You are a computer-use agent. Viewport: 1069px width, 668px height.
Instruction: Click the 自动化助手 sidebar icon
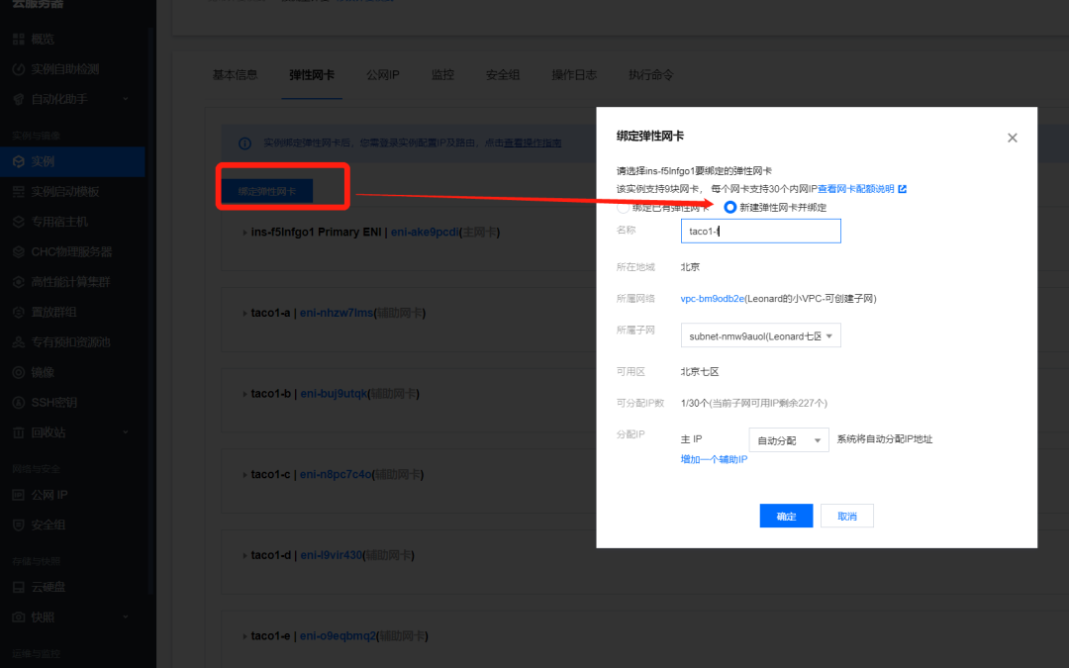point(19,99)
